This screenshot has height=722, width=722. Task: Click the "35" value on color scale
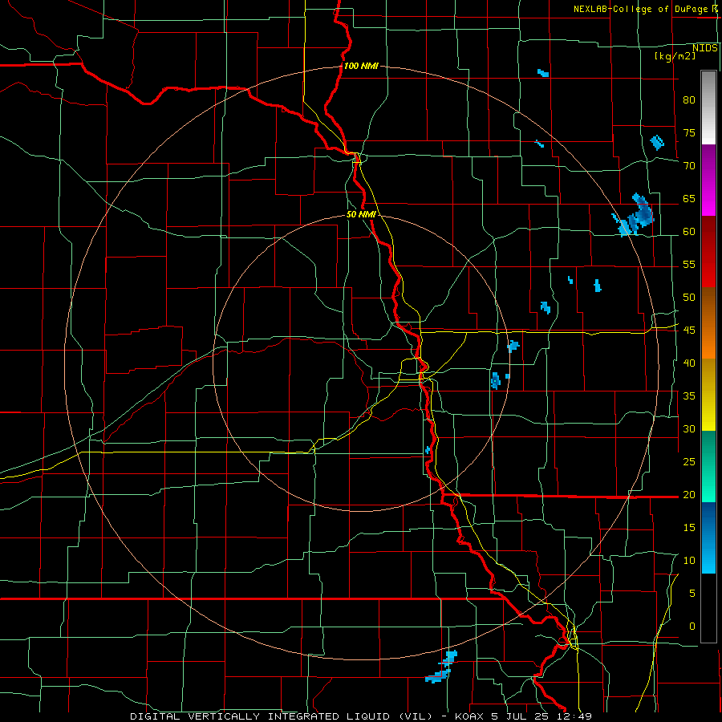689,396
